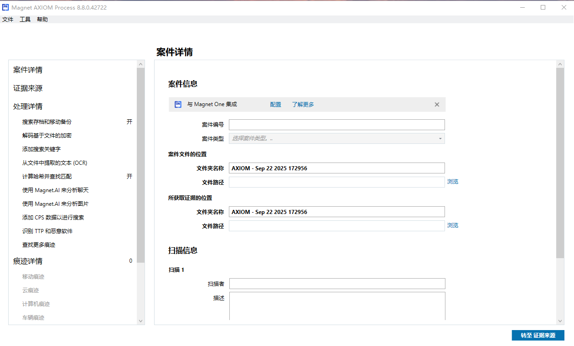Select 证据来源 in the left navigation
Image resolution: width=574 pixels, height=346 pixels.
click(x=28, y=88)
